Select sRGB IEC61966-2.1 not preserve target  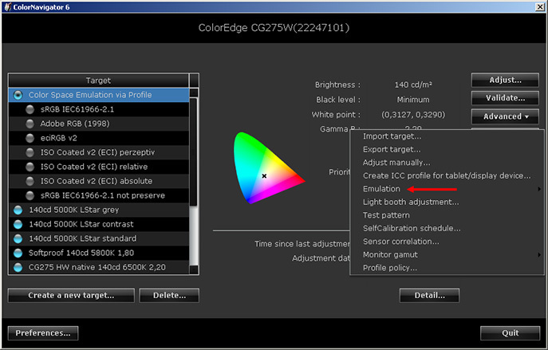pos(99,195)
